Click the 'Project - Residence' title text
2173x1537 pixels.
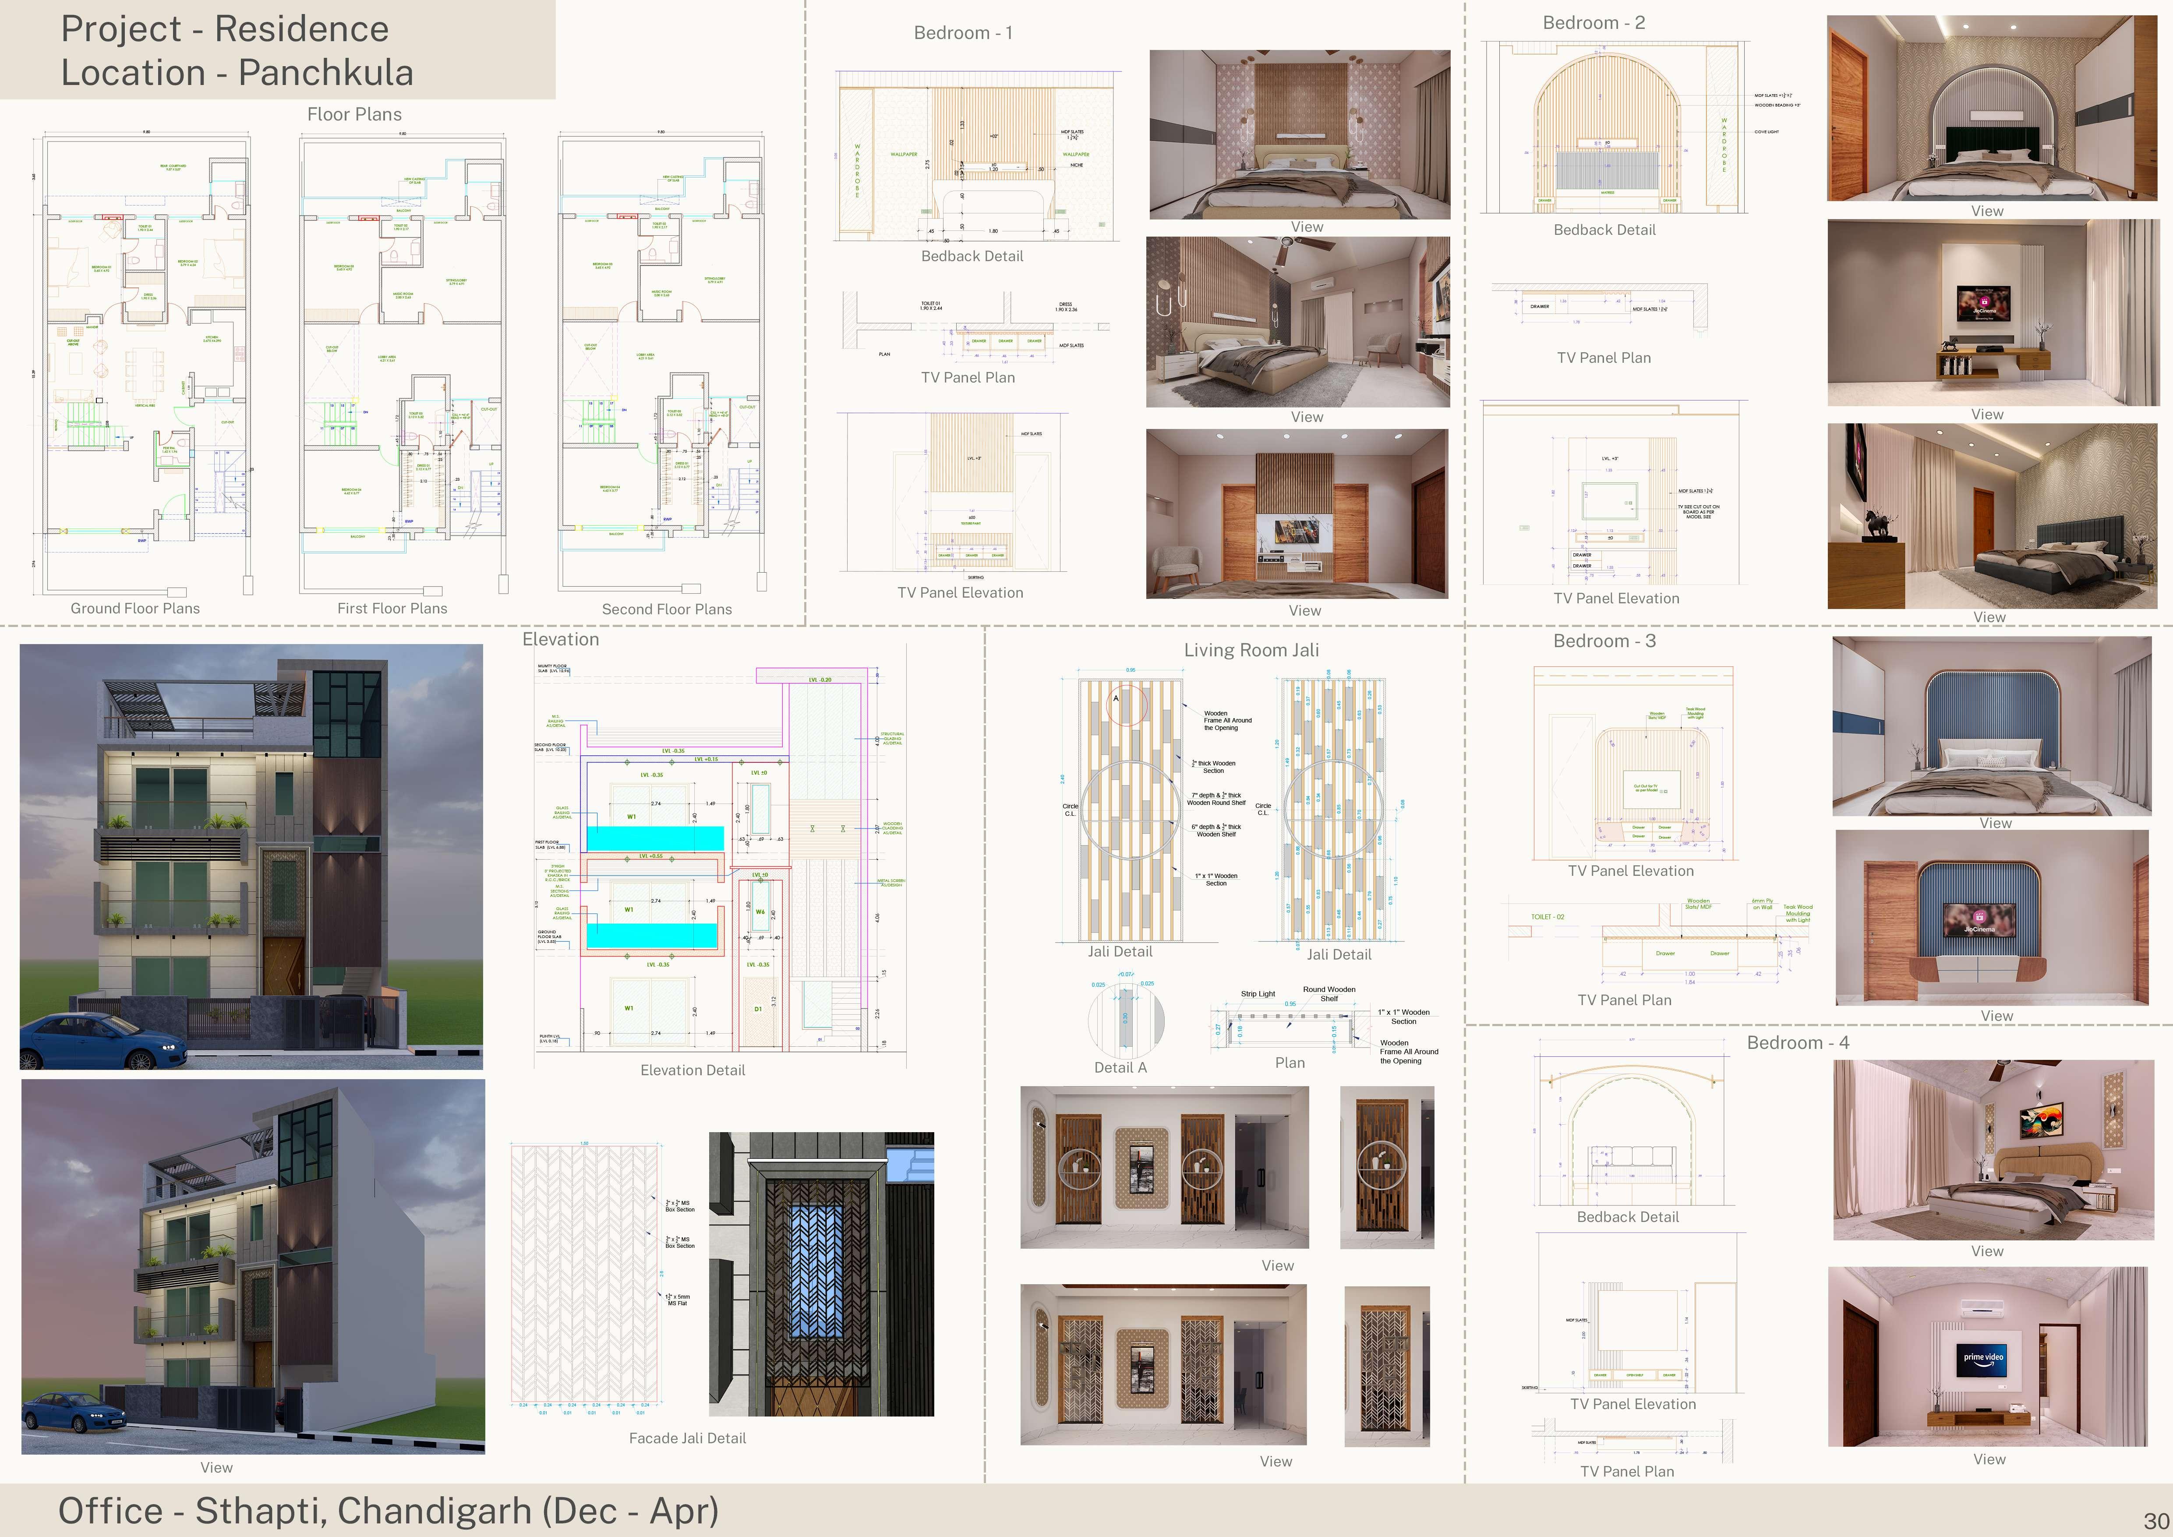click(x=225, y=29)
